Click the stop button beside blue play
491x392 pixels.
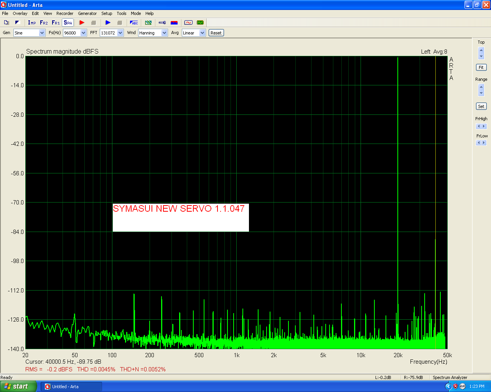click(119, 23)
